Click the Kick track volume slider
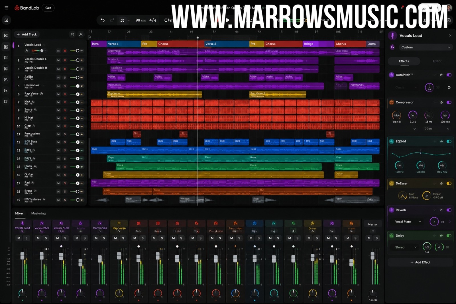This screenshot has height=304, width=456. (77, 102)
